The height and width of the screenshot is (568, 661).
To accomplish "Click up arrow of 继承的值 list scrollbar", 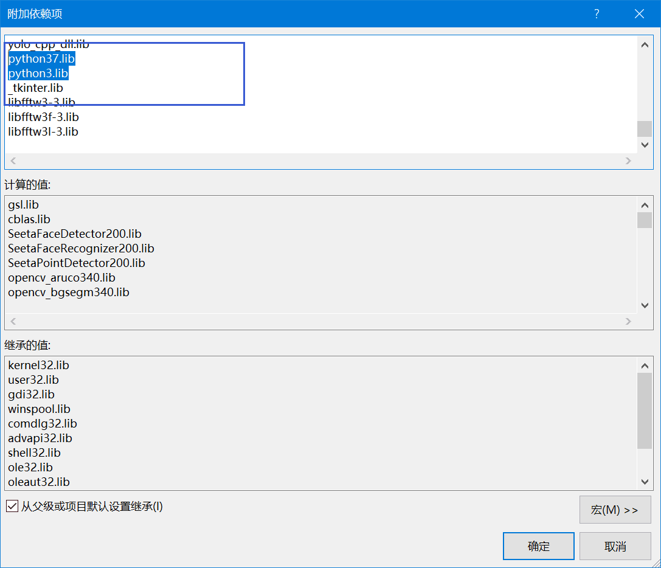I will 645,366.
